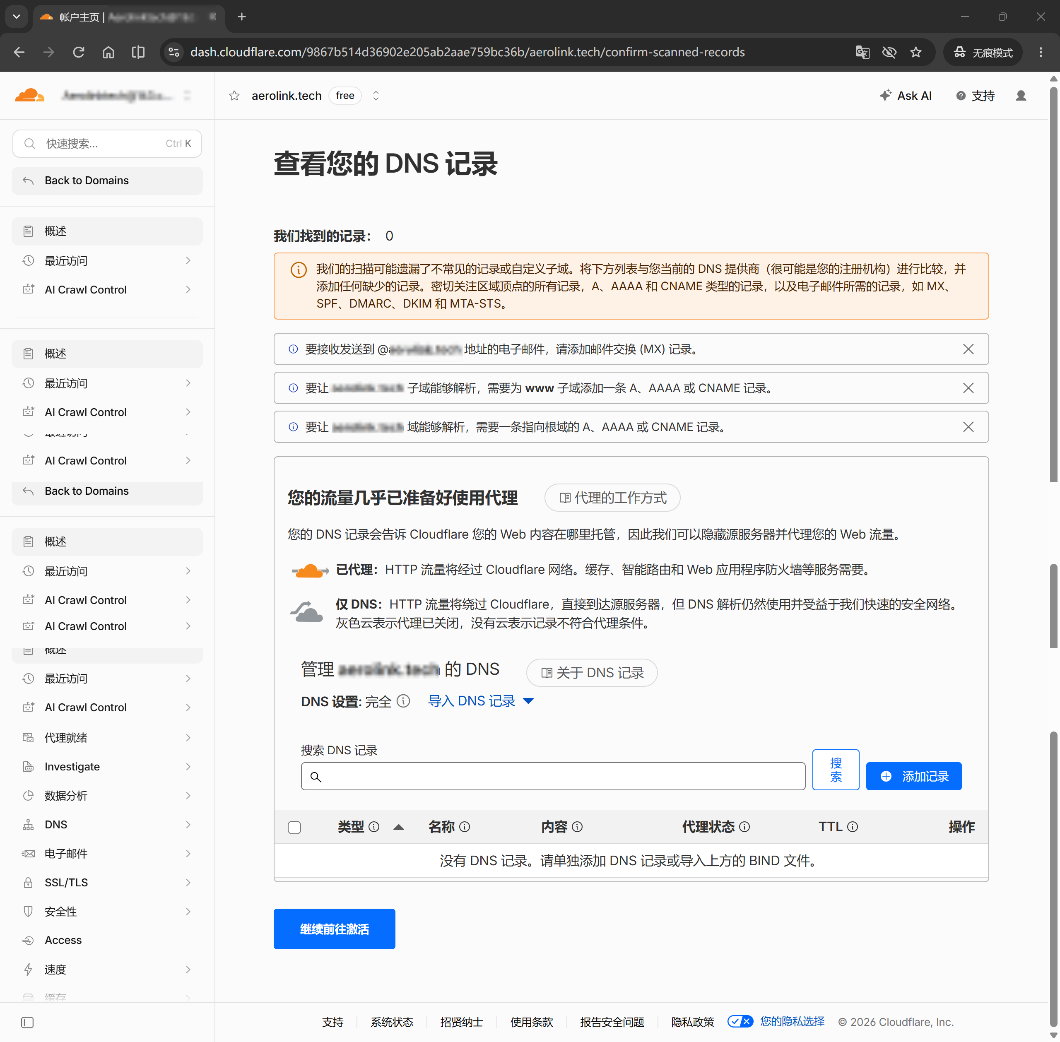Screen dimensions: 1060x1042
Task: Open a new browser tab
Action: point(242,17)
